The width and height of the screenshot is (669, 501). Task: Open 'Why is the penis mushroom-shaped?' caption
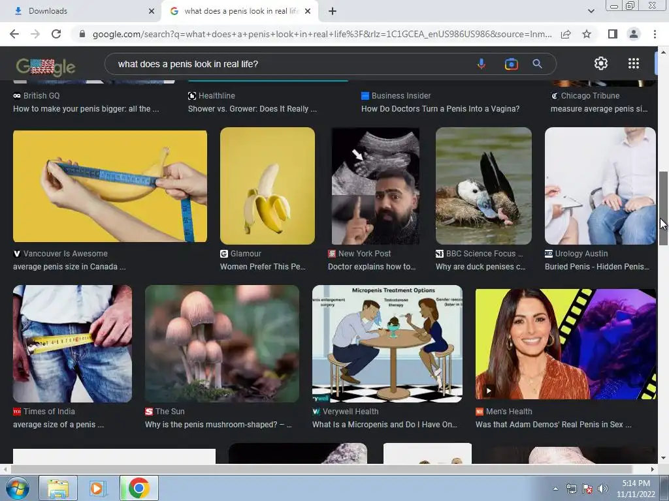click(x=218, y=425)
